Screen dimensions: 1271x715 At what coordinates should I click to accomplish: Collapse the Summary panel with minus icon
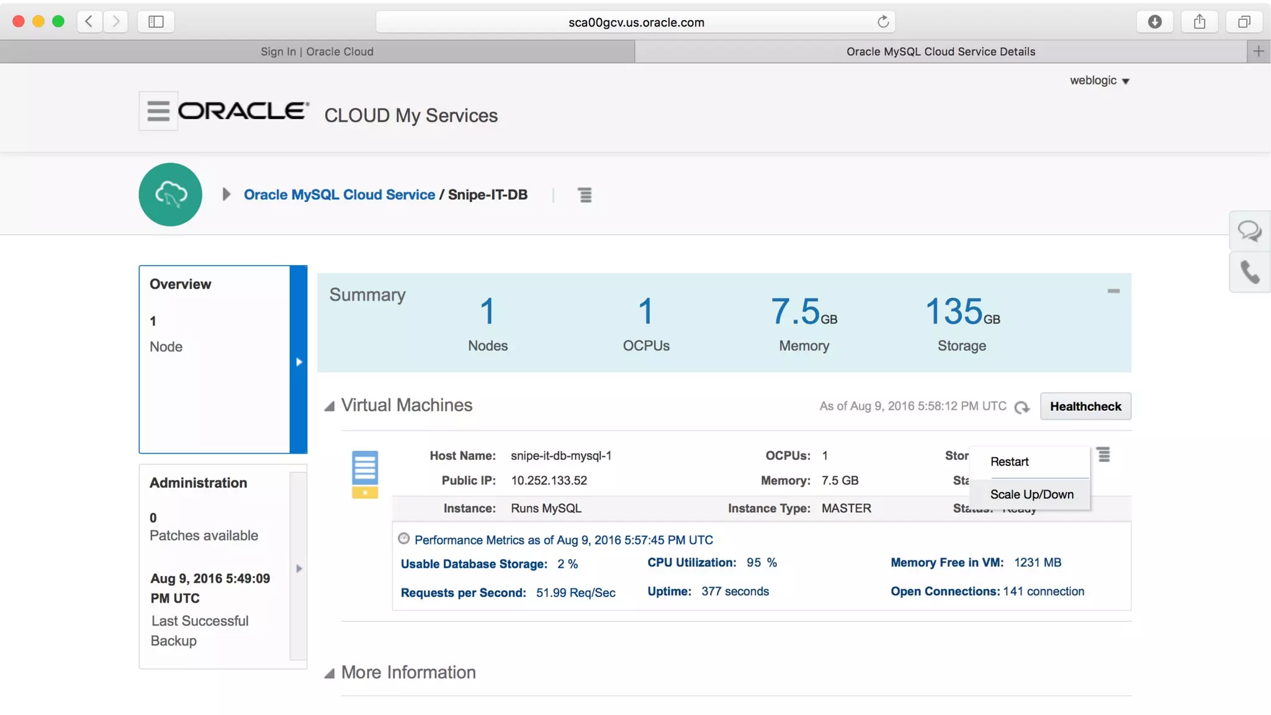coord(1113,290)
